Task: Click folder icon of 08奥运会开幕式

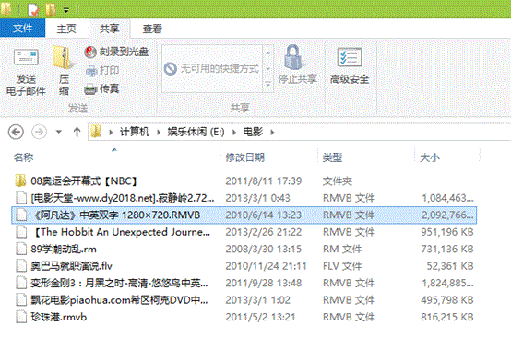Action: point(20,180)
